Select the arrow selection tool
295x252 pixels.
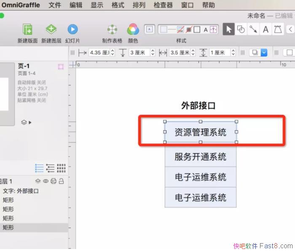point(228,29)
